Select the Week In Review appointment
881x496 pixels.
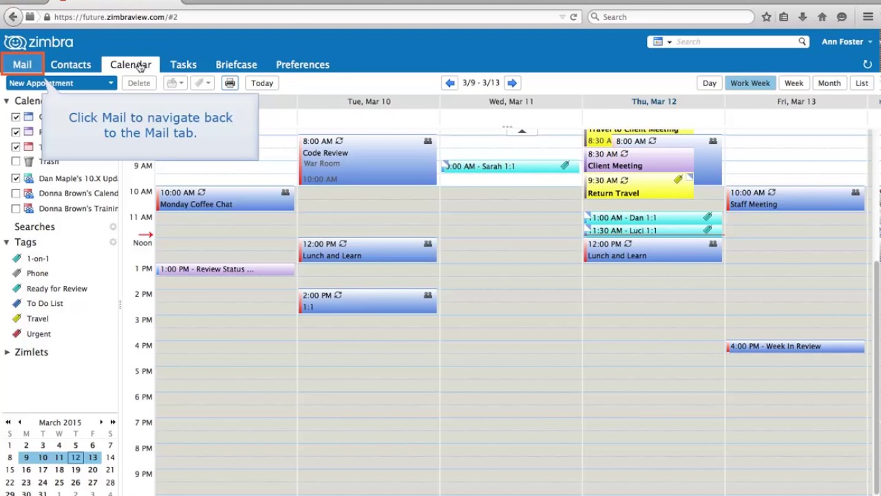tap(796, 347)
